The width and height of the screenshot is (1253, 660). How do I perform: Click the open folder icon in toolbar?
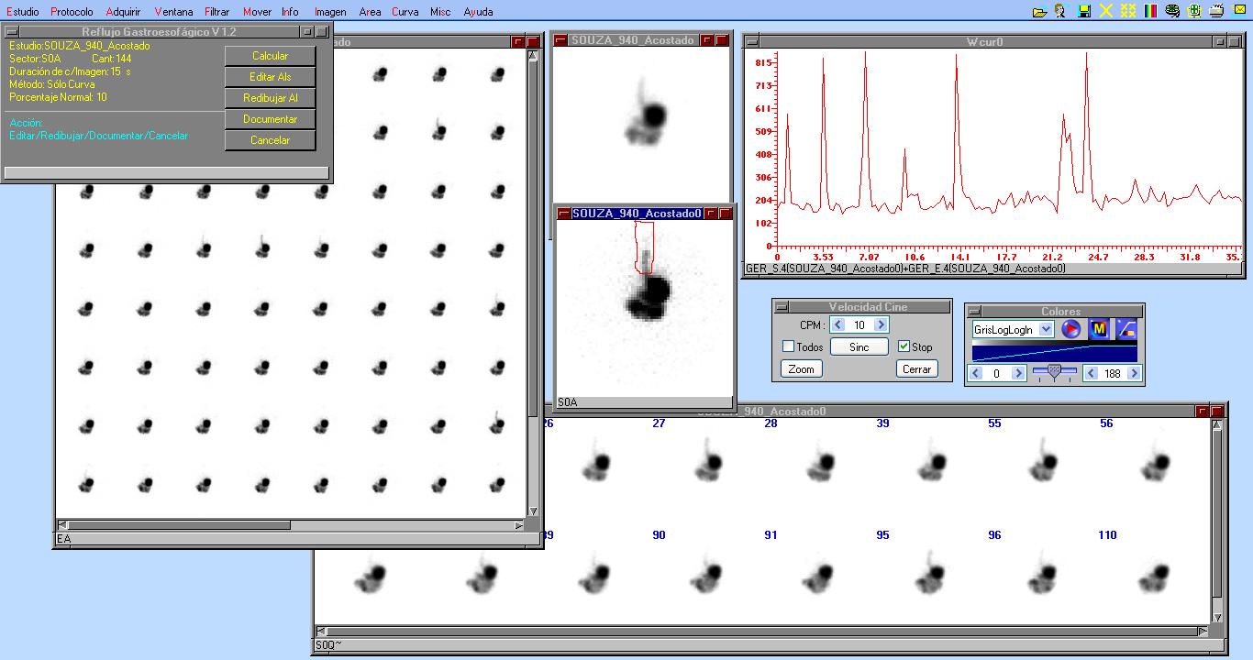coord(1039,12)
